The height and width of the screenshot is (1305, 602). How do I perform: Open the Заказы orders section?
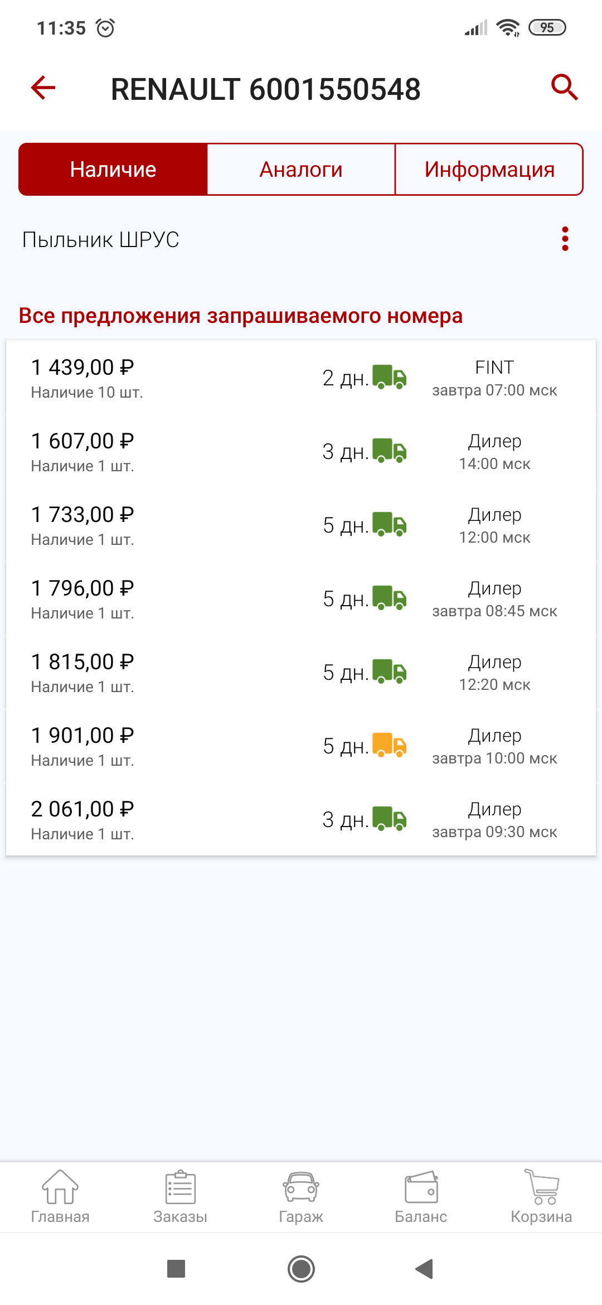pos(181,1197)
